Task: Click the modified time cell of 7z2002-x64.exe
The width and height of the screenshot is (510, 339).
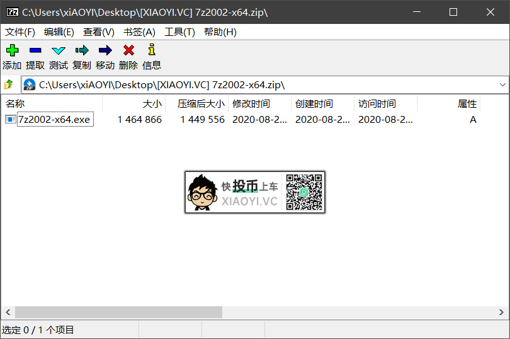Action: point(259,120)
